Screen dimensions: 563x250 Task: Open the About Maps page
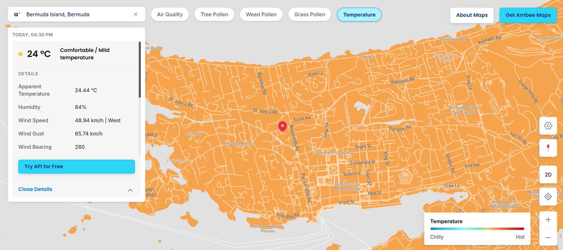pyautogui.click(x=472, y=15)
